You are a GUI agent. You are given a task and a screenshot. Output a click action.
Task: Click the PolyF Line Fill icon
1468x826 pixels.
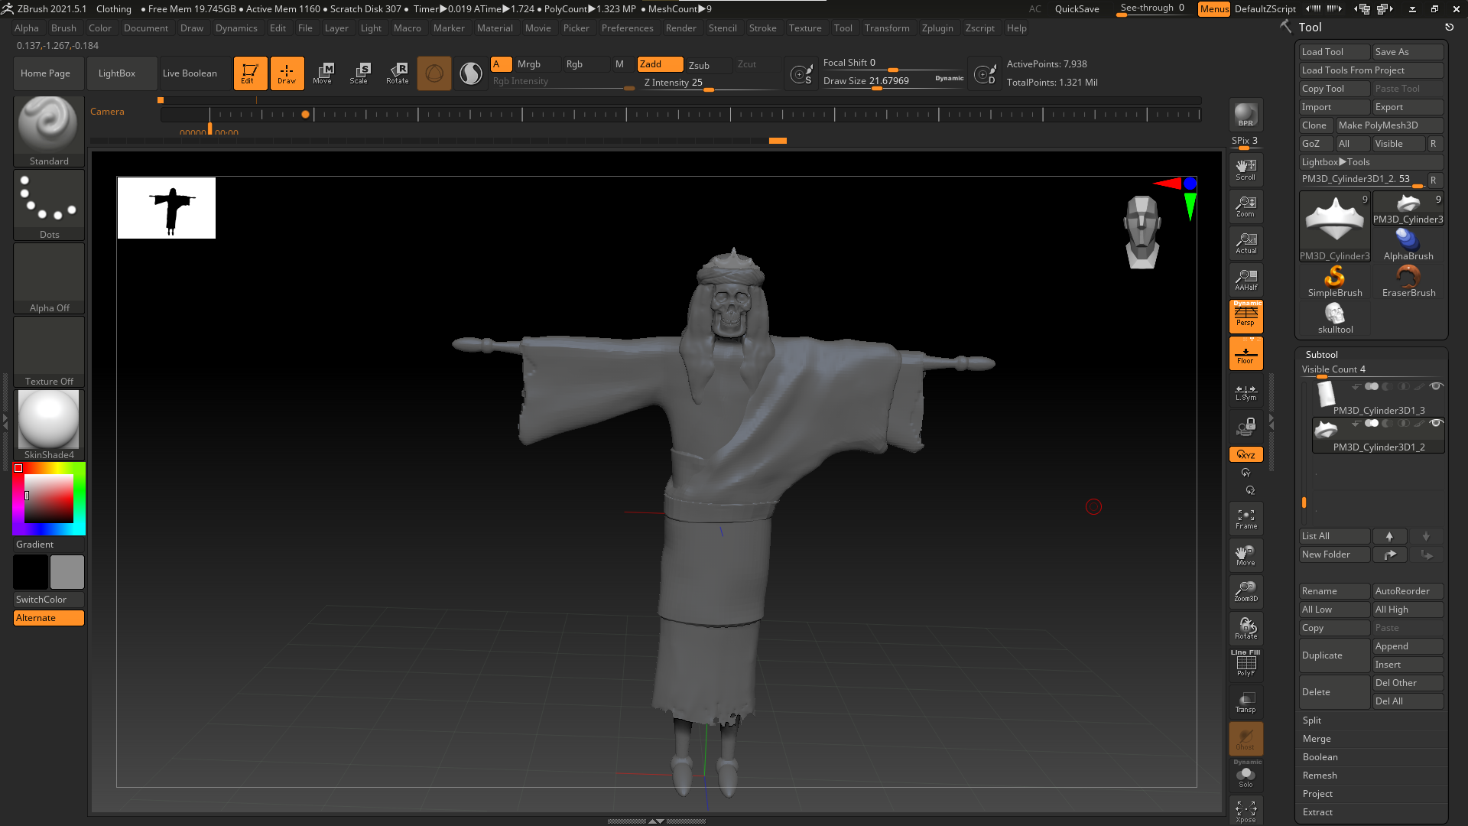[1246, 664]
